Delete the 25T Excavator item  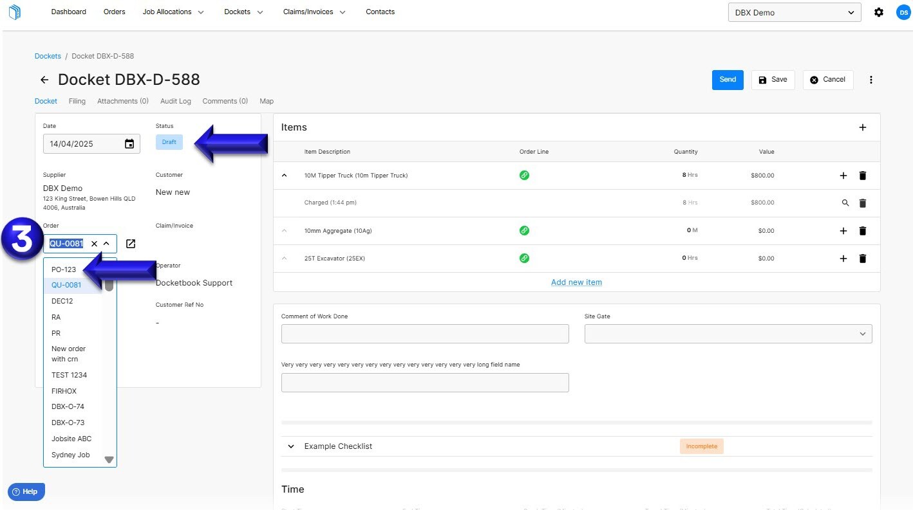[863, 259]
